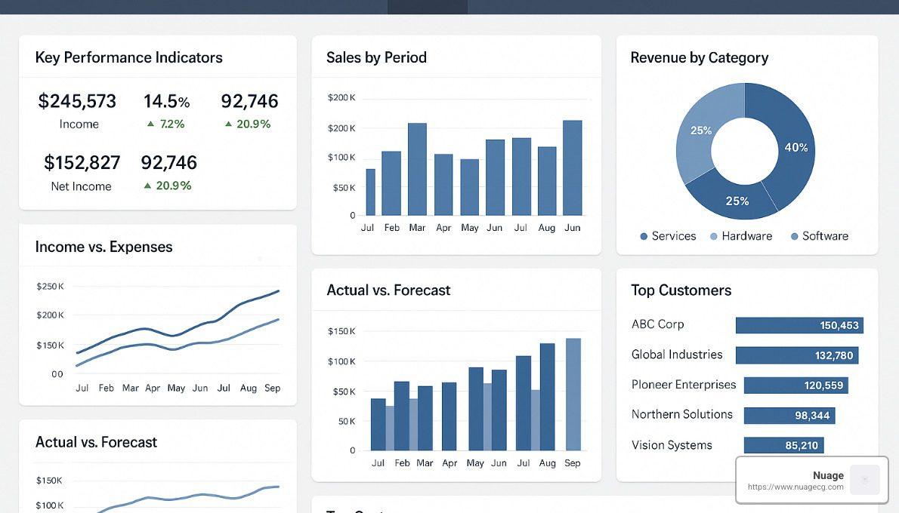Click the 14.5% KPI value
Screen dimensions: 899x513
166,101
